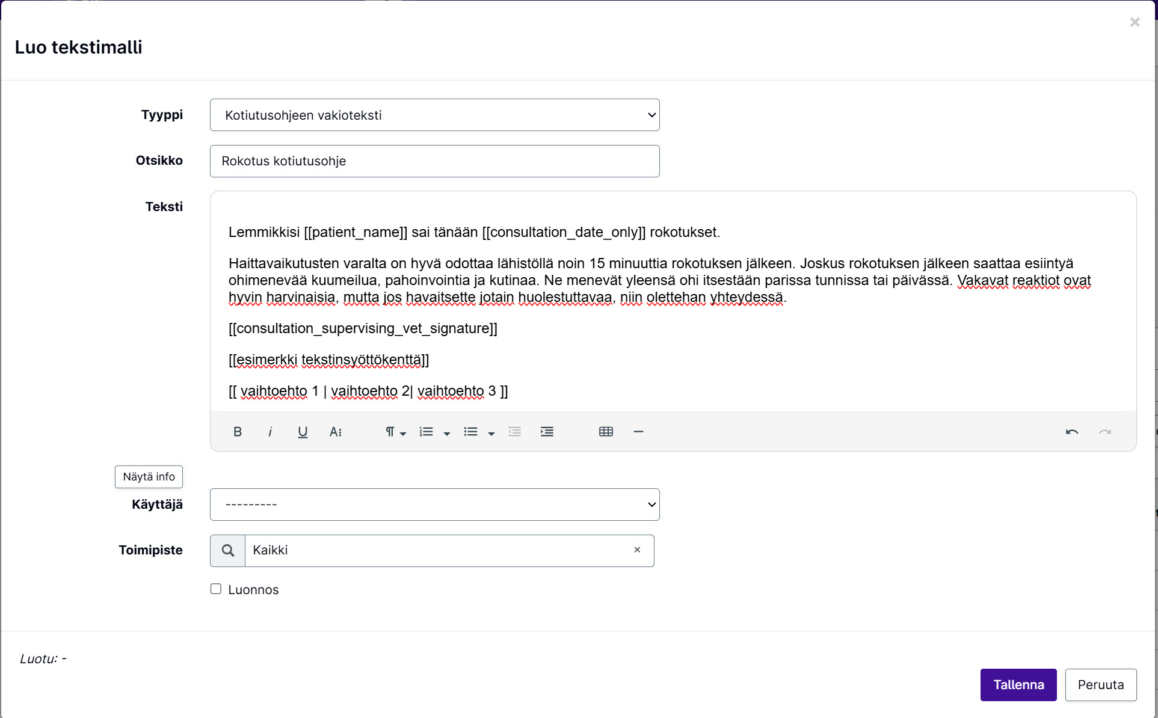Viewport: 1158px width, 718px height.
Task: Insert a horizontal line
Action: 638,432
